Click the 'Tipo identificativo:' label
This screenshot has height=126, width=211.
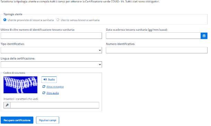tap(13, 44)
